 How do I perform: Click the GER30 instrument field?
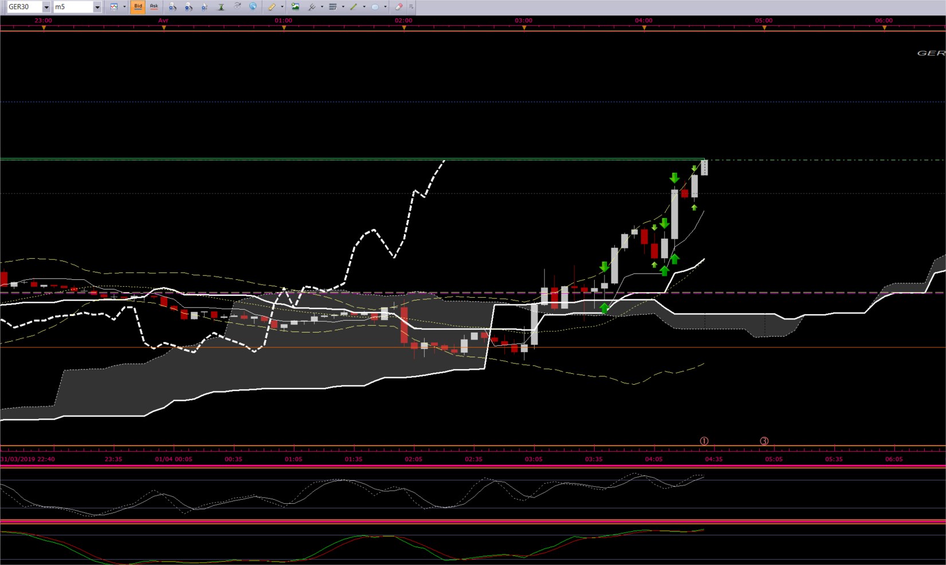25,7
